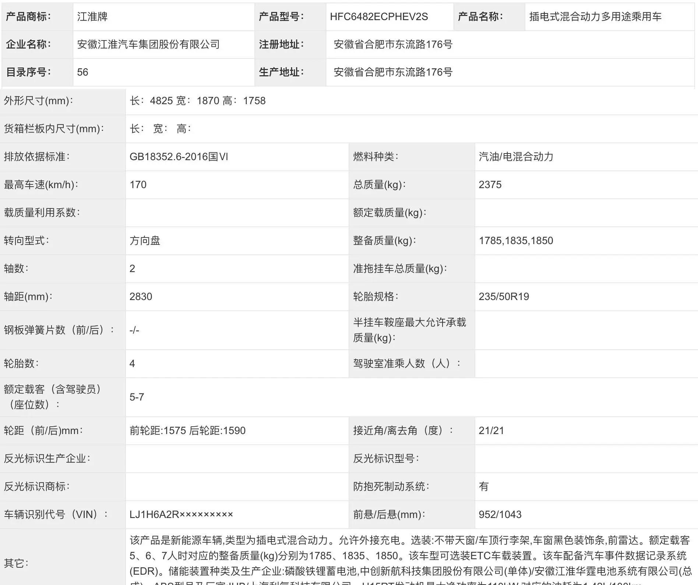This screenshot has height=585, width=698.
Task: Click the 产品商标 label
Action: click(28, 17)
